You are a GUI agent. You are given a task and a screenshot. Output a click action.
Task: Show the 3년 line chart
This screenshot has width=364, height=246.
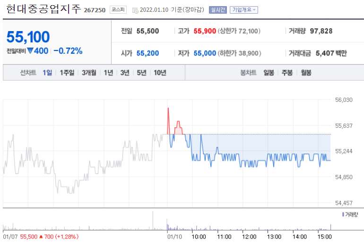click(125, 73)
